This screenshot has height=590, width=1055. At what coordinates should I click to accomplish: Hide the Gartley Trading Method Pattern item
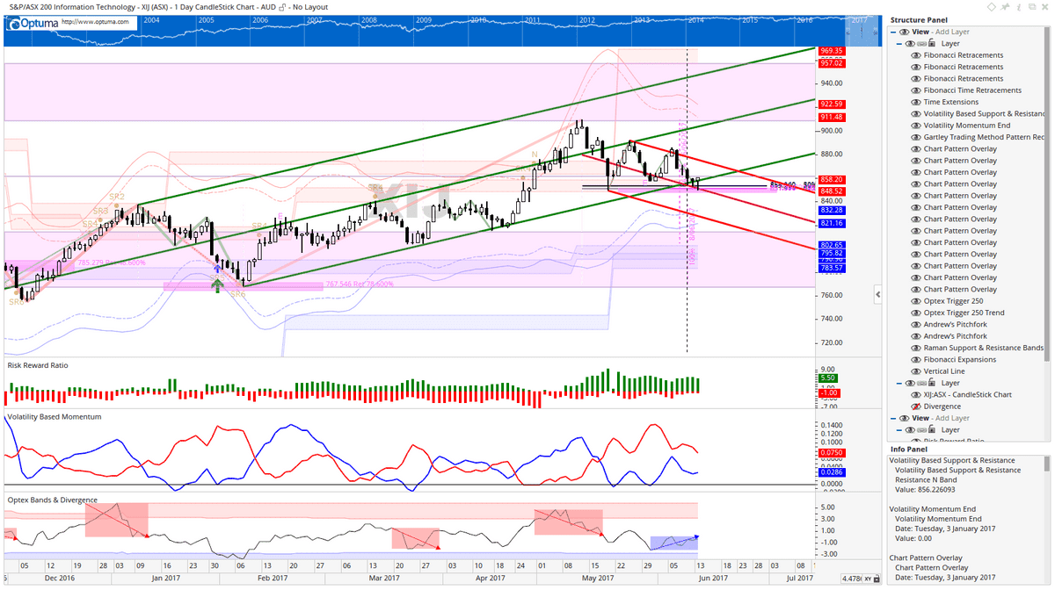point(917,137)
